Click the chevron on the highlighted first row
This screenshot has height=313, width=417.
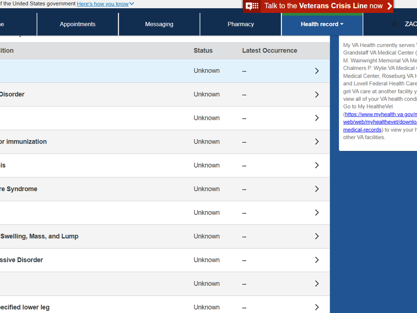point(317,71)
